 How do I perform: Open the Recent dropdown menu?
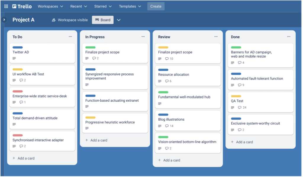pos(78,7)
